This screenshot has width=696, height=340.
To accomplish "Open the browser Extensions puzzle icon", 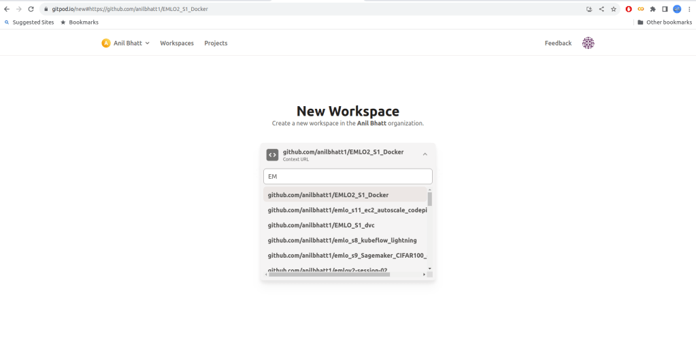I will tap(653, 9).
